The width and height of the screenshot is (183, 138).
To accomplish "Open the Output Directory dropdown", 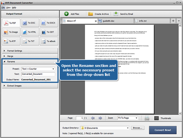I will 105,128.
